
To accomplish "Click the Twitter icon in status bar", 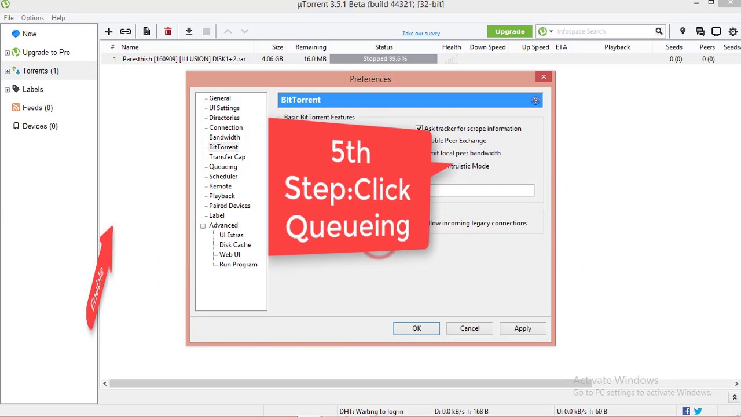I will pyautogui.click(x=698, y=411).
